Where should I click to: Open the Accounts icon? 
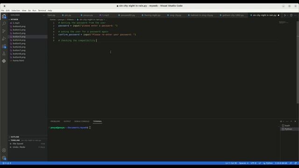coord(4,150)
